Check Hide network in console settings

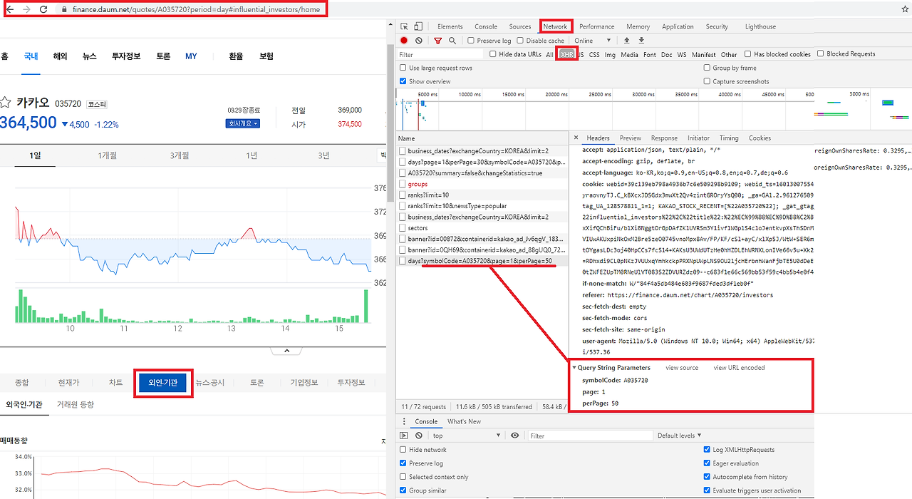(403, 450)
